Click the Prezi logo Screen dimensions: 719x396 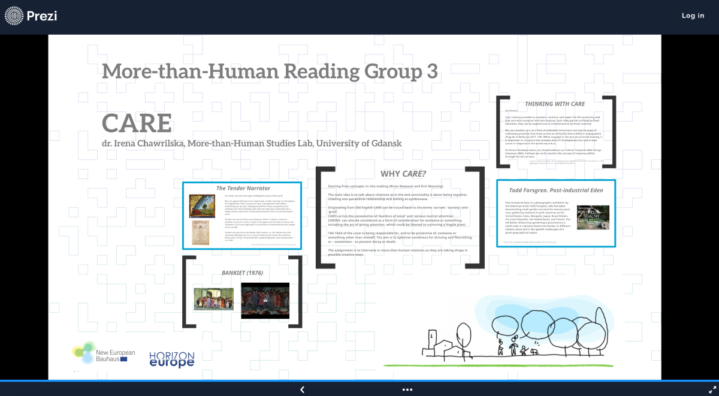[31, 16]
